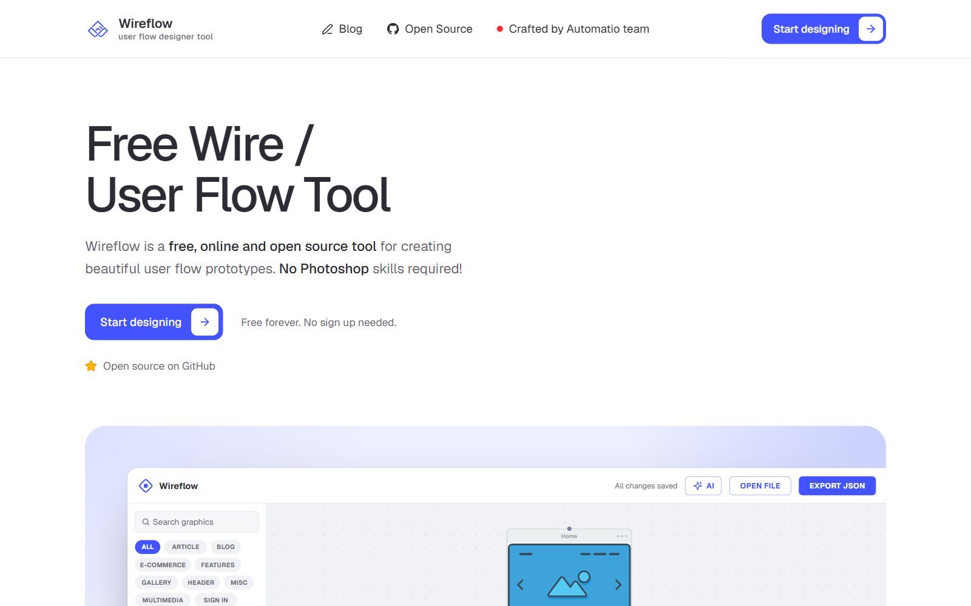Click the OPEN FILE button
Image resolution: width=971 pixels, height=606 pixels.
[x=760, y=486]
